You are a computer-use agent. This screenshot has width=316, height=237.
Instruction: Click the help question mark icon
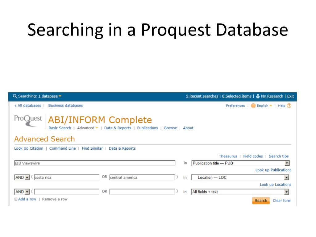click(x=289, y=106)
